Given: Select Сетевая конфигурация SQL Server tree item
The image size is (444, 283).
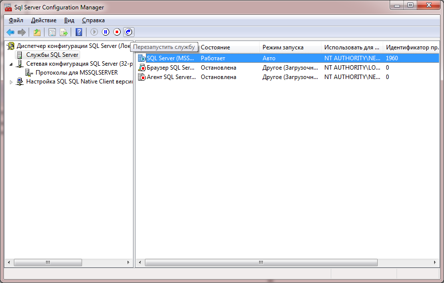Looking at the screenshot, I should [79, 64].
